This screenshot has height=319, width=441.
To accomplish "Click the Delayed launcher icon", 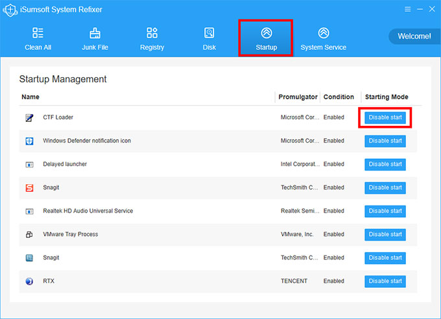I will coord(29,164).
